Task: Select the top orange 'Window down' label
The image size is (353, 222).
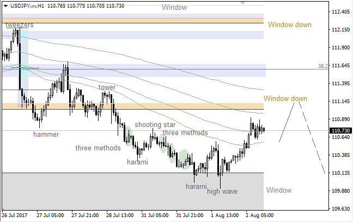Action: (290, 24)
